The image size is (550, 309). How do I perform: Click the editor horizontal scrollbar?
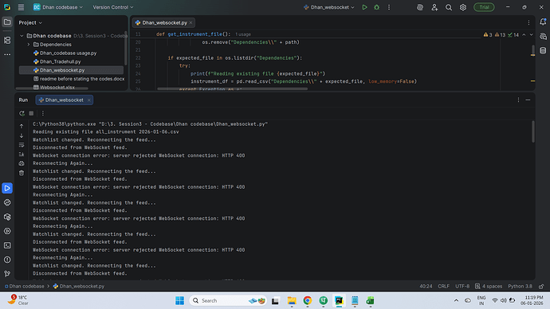click(232, 89)
